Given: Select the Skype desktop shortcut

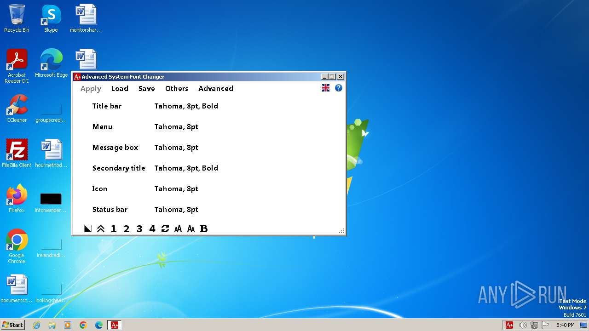Looking at the screenshot, I should point(51,18).
